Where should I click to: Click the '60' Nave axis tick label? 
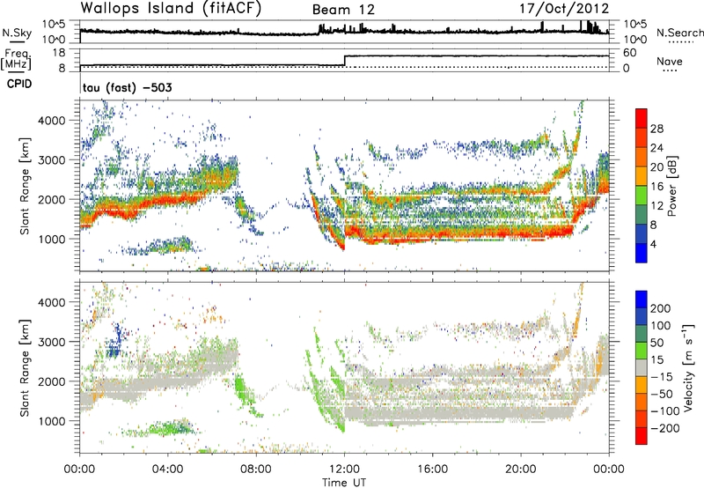(x=630, y=53)
